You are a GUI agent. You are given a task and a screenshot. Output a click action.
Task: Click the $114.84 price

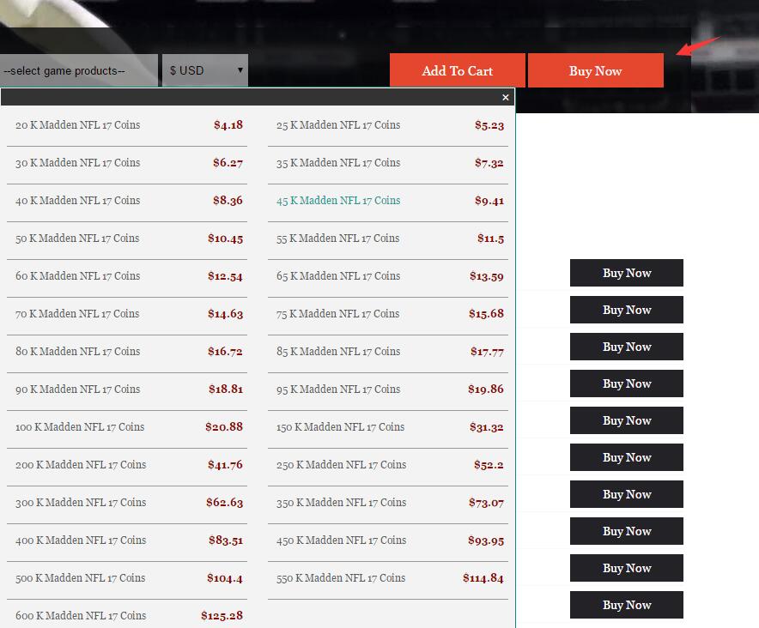pyautogui.click(x=483, y=578)
